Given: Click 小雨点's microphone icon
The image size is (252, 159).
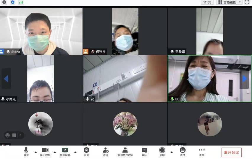Looking at the screenshot, I should pyautogui.click(x=3, y=99).
